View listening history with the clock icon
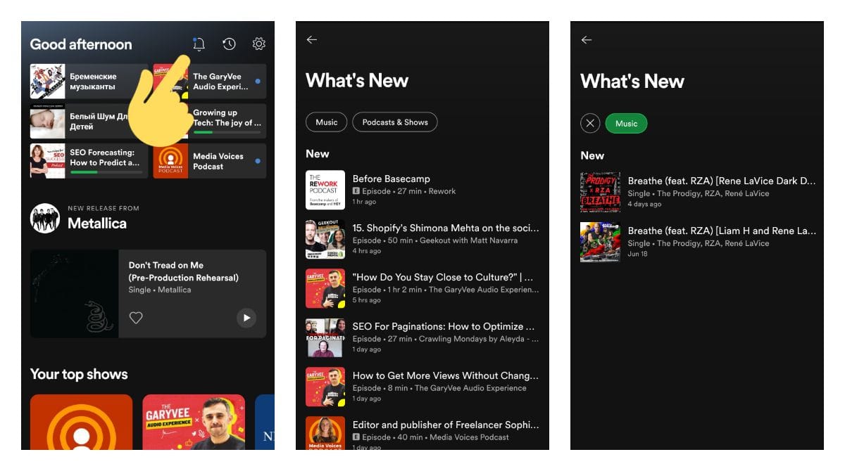This screenshot has height=471, width=845. (229, 44)
